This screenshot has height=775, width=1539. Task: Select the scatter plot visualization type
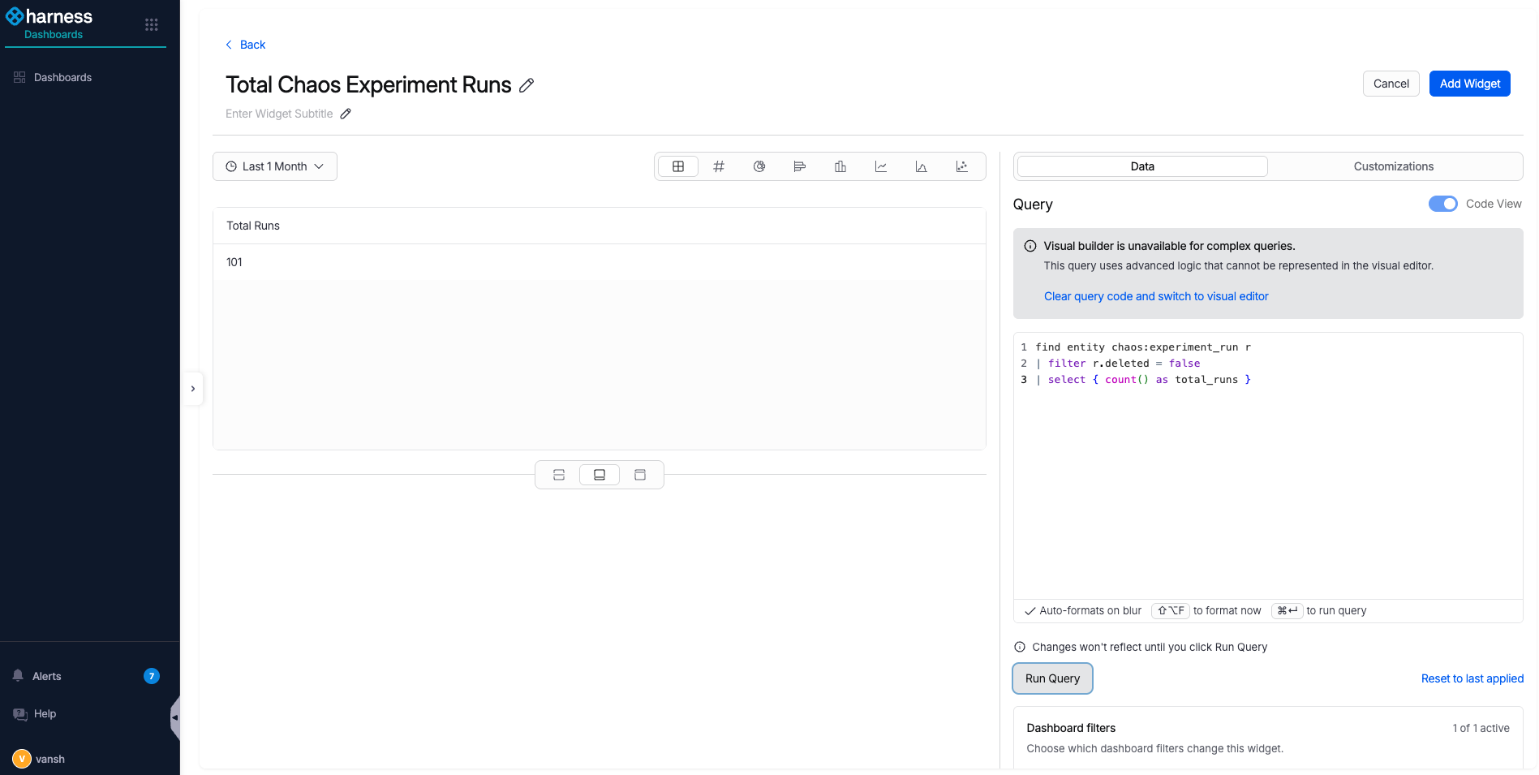pos(962,166)
